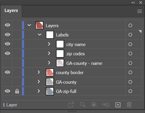Click the top Layers layer thumbnail
This screenshot has width=145, height=113.
pos(39,25)
